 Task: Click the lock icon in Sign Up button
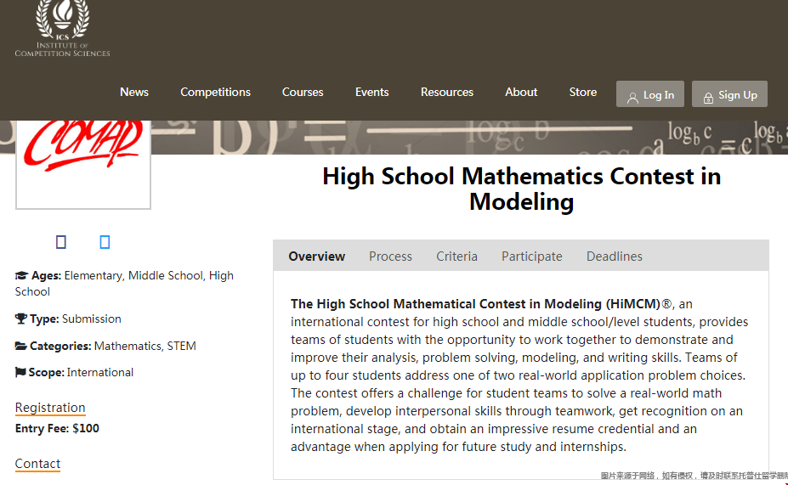click(708, 98)
